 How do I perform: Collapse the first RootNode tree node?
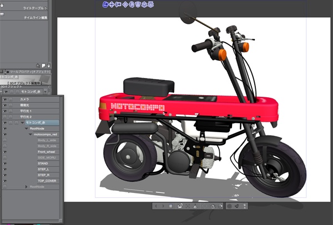[x=27, y=129]
